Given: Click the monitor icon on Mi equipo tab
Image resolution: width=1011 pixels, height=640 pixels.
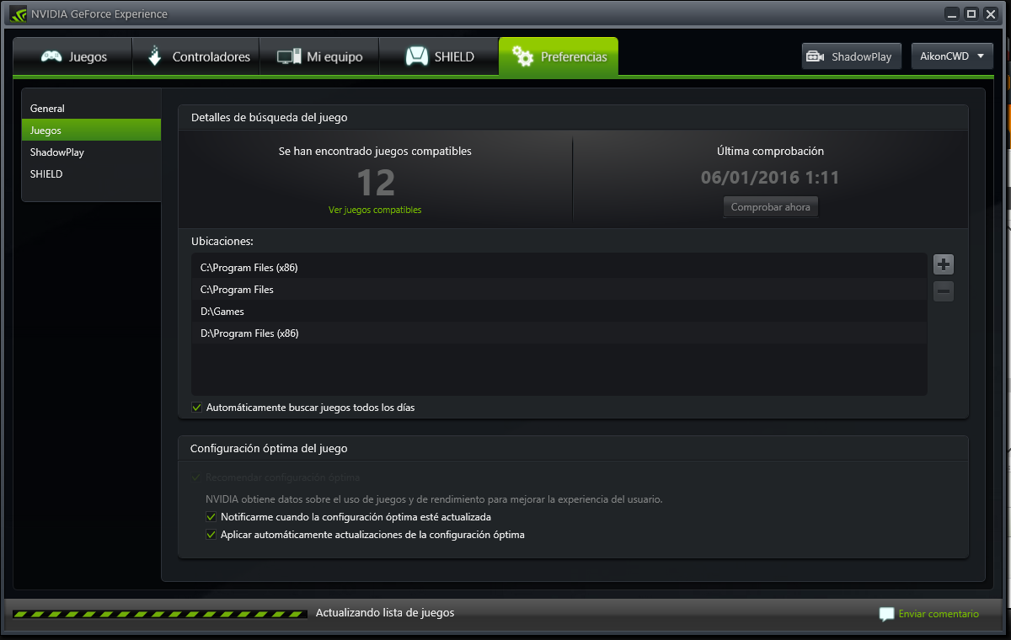Looking at the screenshot, I should (x=289, y=57).
